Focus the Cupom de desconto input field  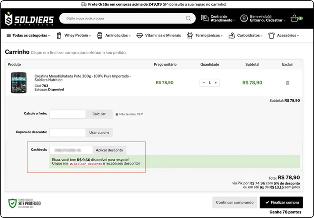[67, 132]
